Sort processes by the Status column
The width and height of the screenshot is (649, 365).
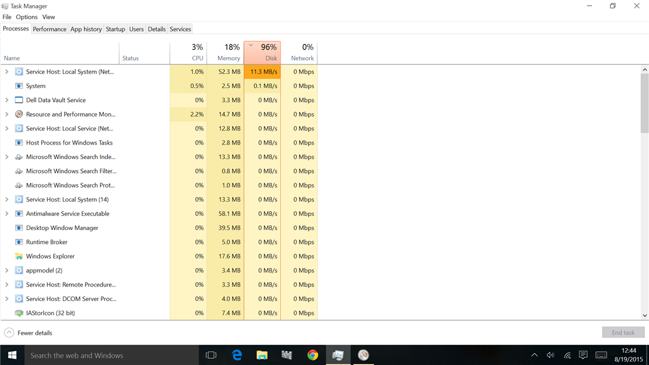[145, 53]
